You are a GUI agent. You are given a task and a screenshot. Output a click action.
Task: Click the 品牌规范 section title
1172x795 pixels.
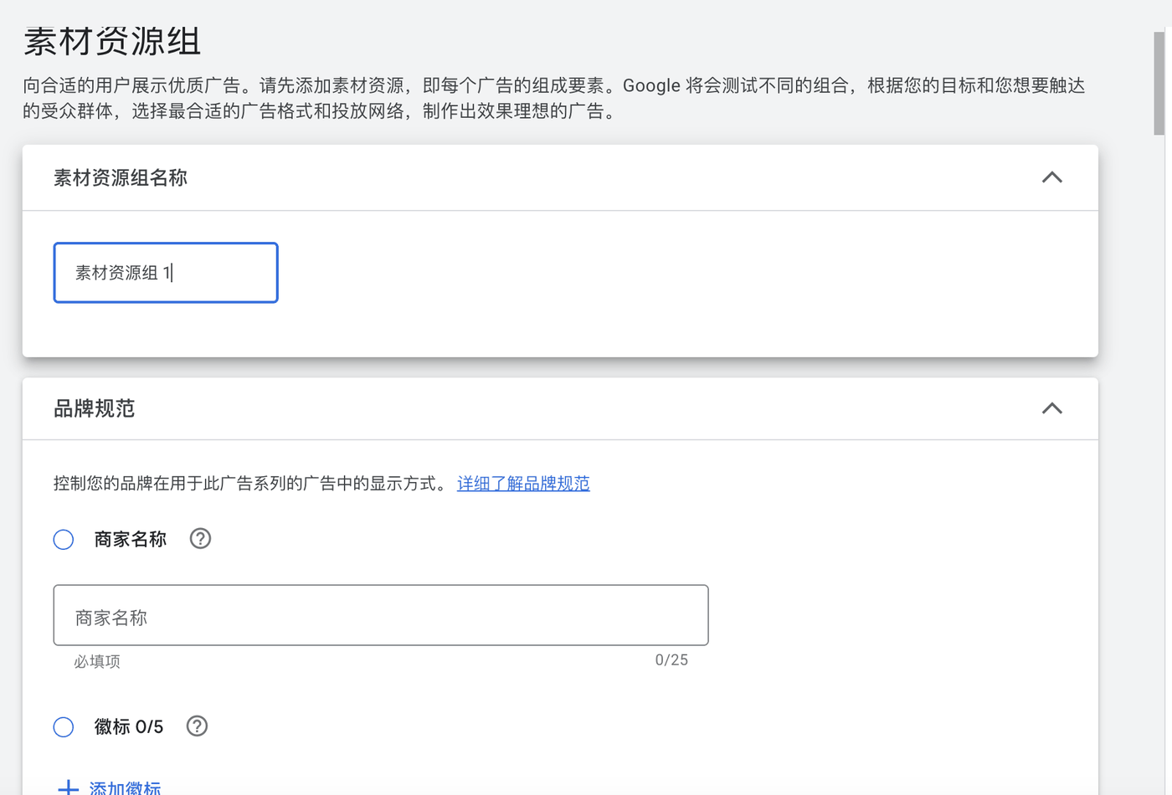(94, 408)
